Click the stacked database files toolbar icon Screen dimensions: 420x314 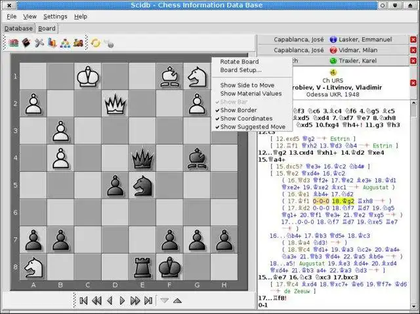[x=13, y=43]
